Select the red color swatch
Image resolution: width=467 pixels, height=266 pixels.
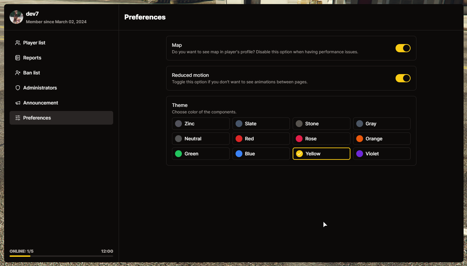(239, 139)
